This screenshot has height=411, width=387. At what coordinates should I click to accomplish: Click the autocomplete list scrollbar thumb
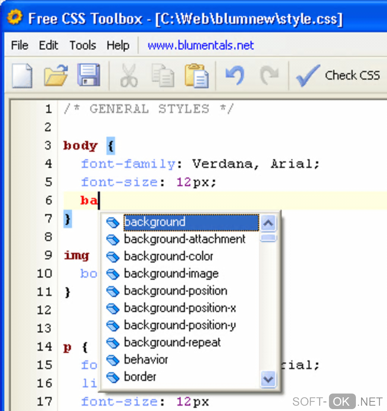268,238
